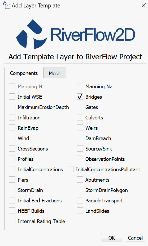Switch to the Mesh tab
The image size is (148, 246).
coord(55,73)
